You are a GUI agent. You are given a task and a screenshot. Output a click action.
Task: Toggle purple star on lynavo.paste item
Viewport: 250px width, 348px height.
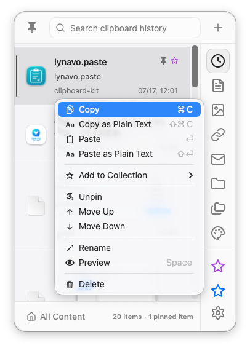pos(174,60)
